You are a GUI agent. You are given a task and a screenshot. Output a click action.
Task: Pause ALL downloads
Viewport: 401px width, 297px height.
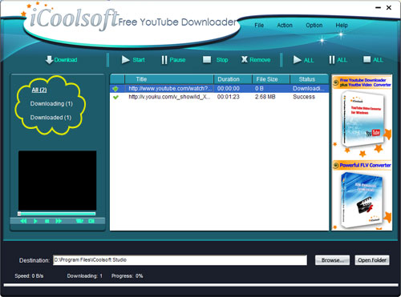tap(338, 60)
